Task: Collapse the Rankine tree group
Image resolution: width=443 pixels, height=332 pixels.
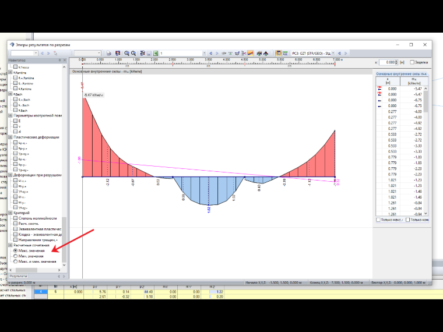Action: click(x=10, y=73)
